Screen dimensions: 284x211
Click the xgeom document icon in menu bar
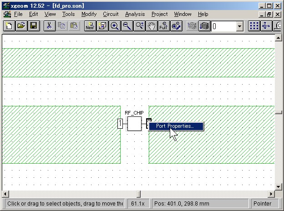[7, 14]
